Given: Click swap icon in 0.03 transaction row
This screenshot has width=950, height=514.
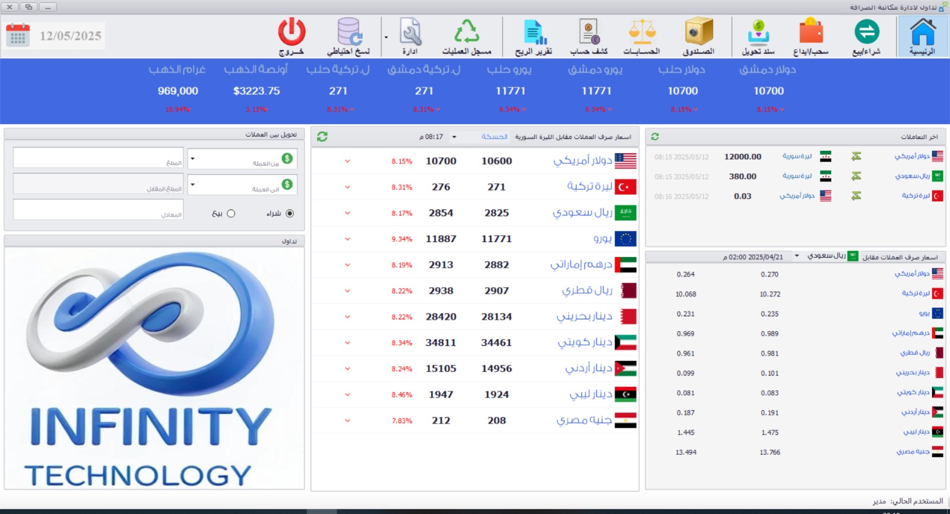Looking at the screenshot, I should point(856,196).
